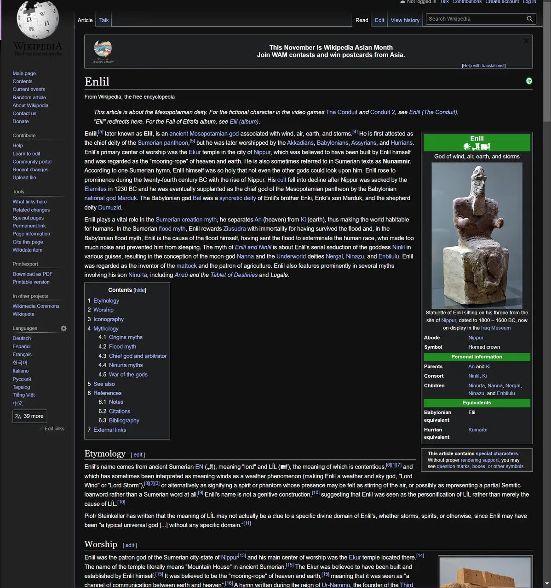Open the Ekur temple ruins thumbnail
This screenshot has width=551, height=588.
[485, 572]
